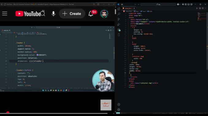Click the Create button on YouTube
This screenshot has height=116, width=208.
72,14
